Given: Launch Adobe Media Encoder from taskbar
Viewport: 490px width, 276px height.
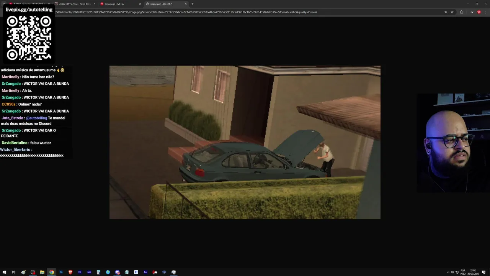Looking at the screenshot, I should (x=89, y=272).
